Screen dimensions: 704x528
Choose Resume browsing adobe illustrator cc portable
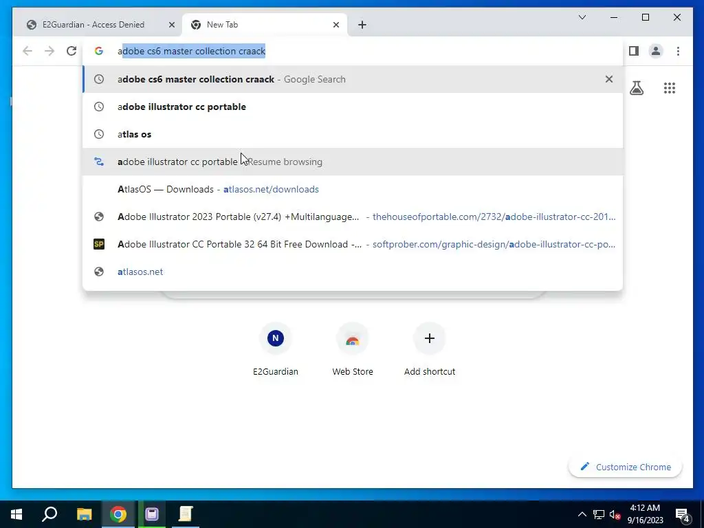tap(353, 162)
